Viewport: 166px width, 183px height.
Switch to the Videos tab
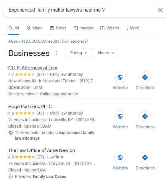110,28
